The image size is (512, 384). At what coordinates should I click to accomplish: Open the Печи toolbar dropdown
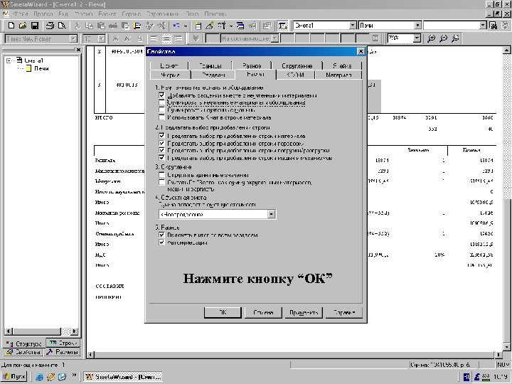tap(417, 25)
